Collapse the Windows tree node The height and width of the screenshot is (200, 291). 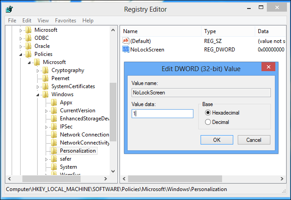[x=38, y=94]
